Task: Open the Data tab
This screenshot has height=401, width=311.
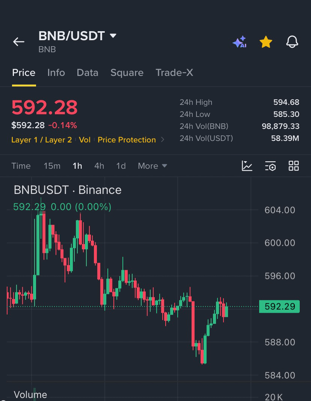Action: (88, 73)
